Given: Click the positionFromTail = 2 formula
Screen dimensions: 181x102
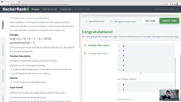Looking at the screenshot, I should pos(22,43).
